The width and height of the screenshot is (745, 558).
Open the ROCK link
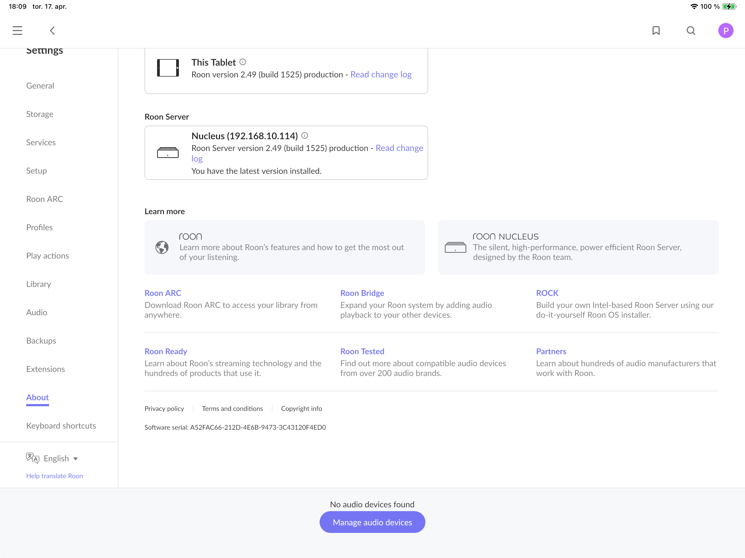(x=547, y=293)
